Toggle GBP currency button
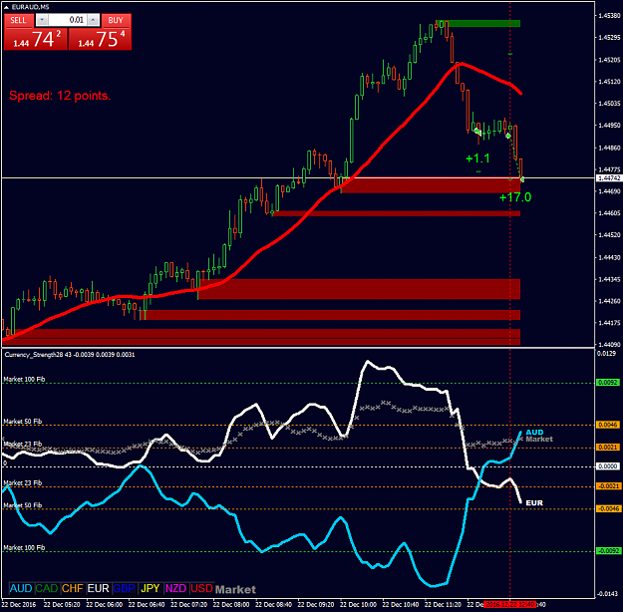Image resolution: width=623 pixels, height=612 pixels. click(x=124, y=588)
